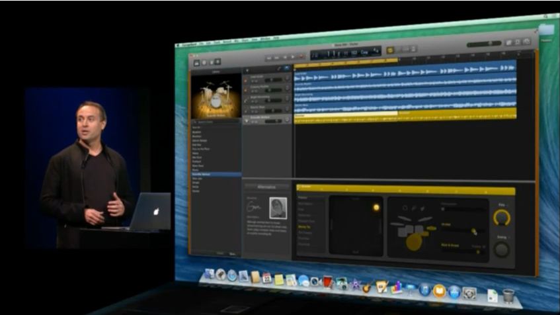Open iTunes from the Dock

424,290
